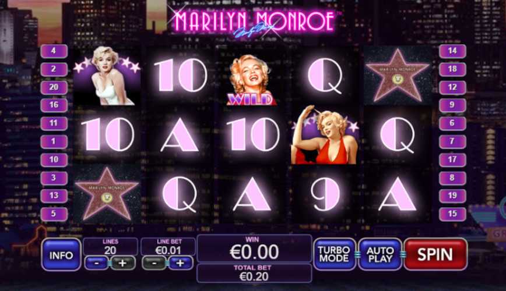Click the Hollywood star in the bottom left reel
This screenshot has height=291, width=506.
(x=107, y=194)
